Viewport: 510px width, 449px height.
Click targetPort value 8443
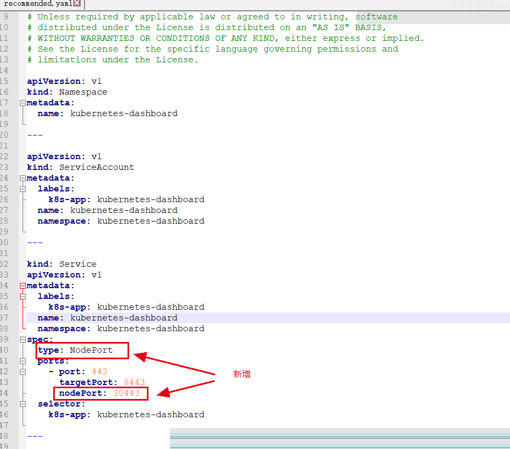tap(134, 382)
